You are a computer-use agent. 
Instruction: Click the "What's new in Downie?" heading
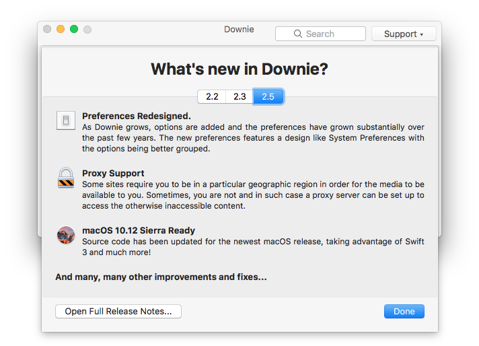(x=239, y=69)
